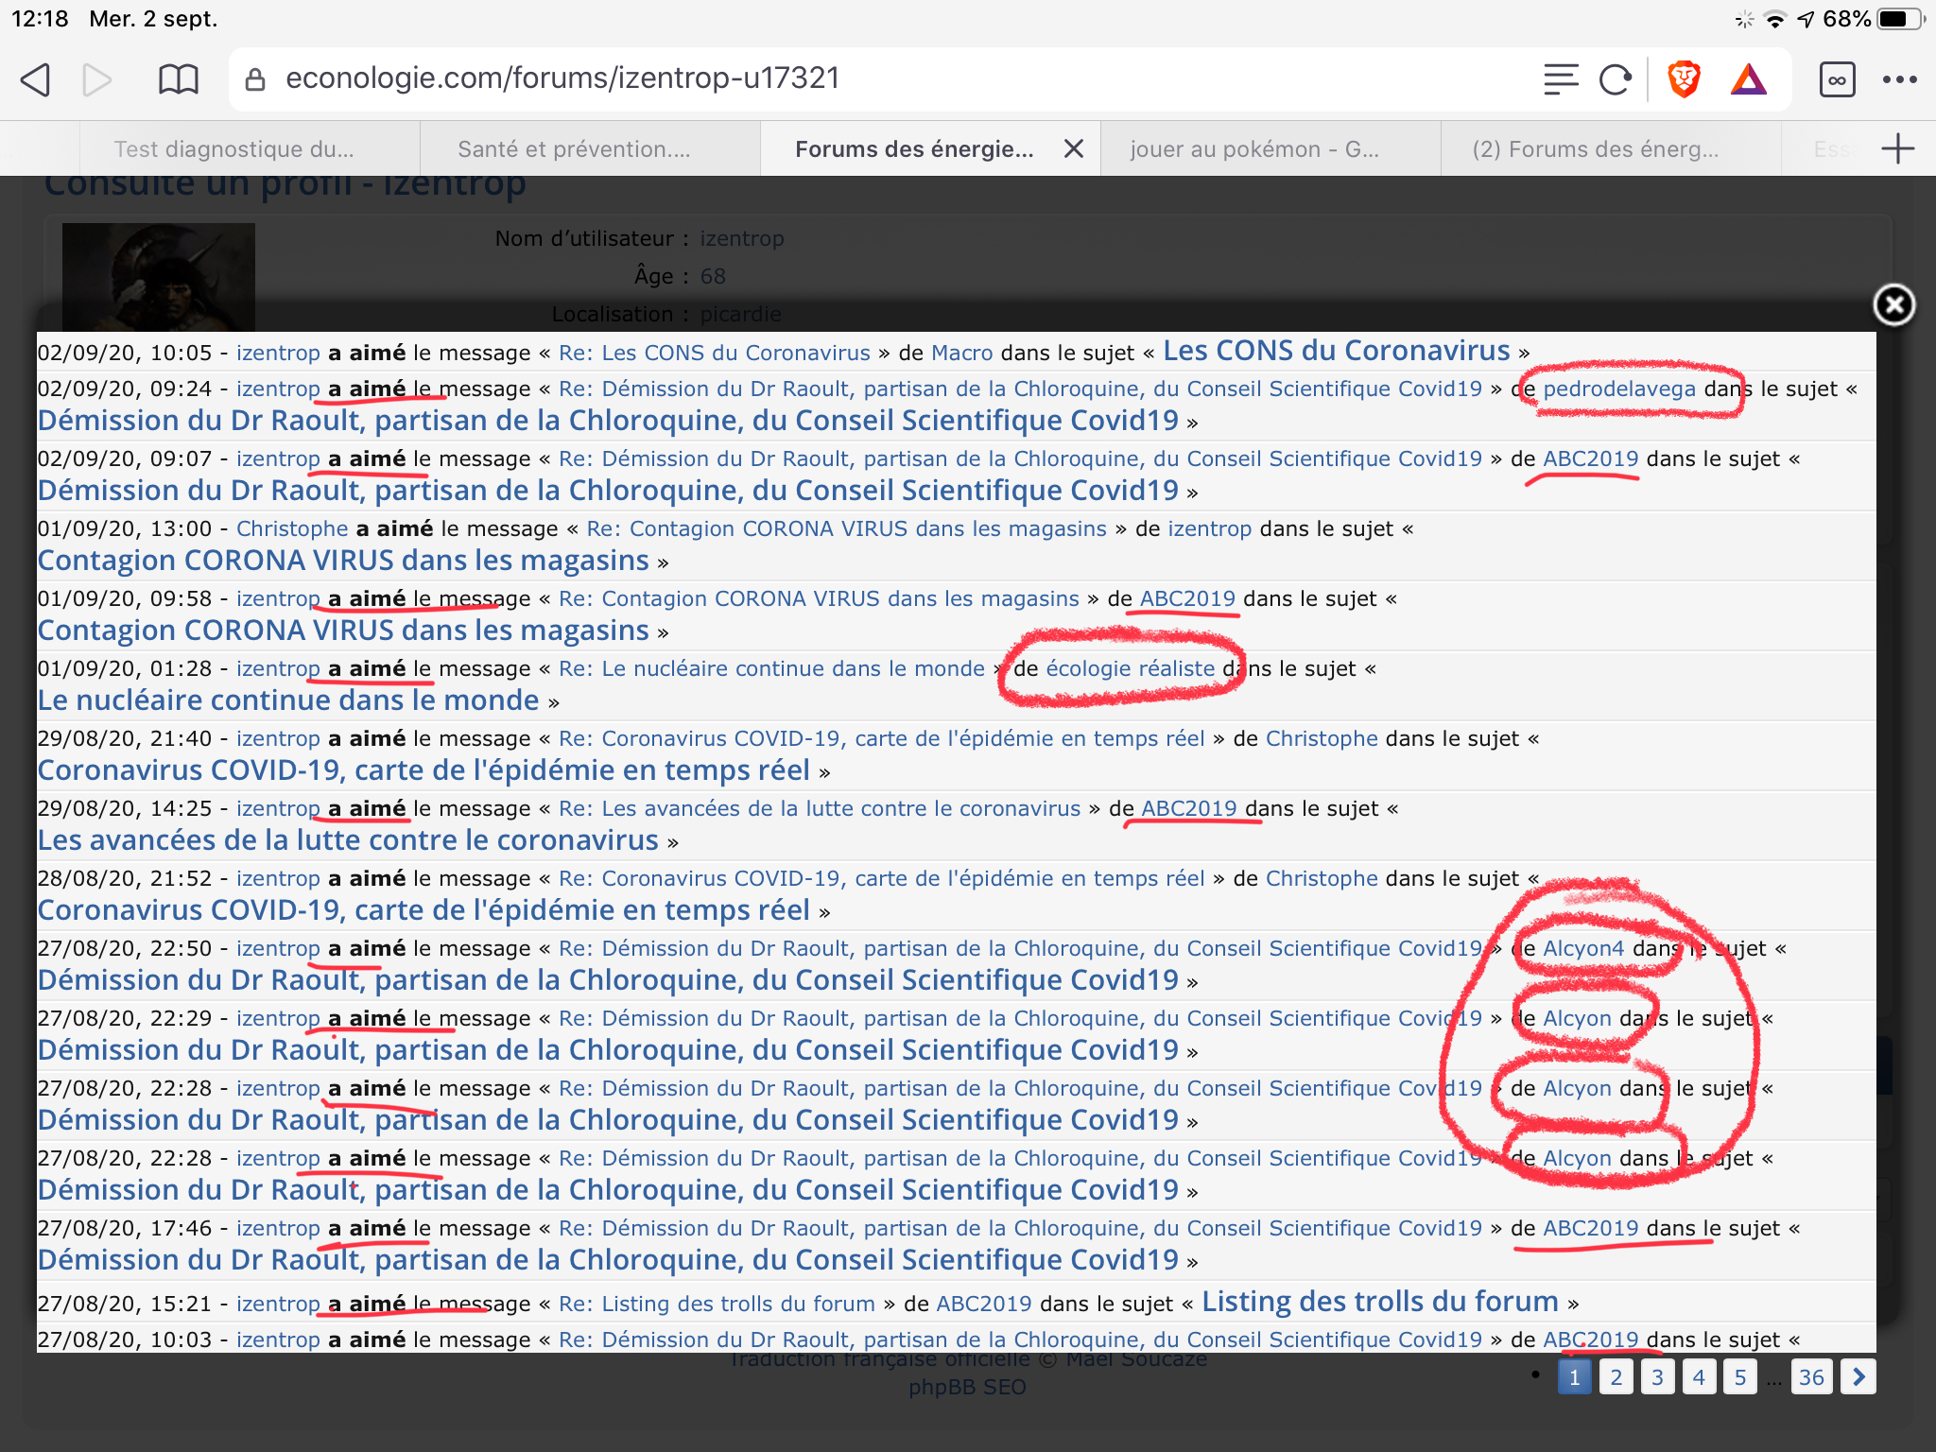The width and height of the screenshot is (1936, 1452).
Task: Open the tab manager infinity icon
Action: tap(1837, 79)
